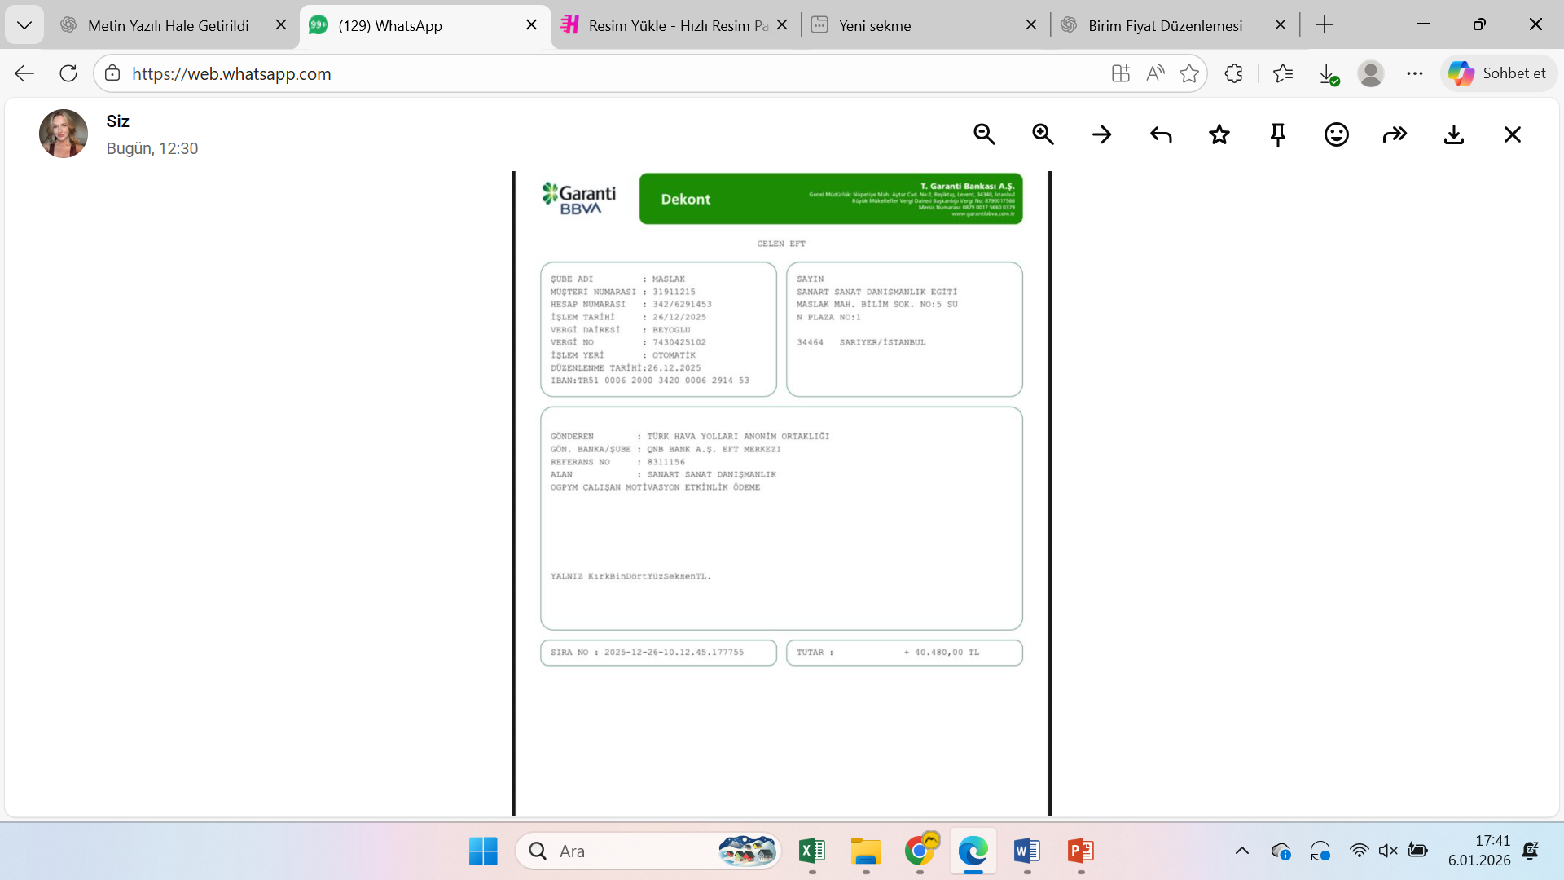Pin this image message
Image resolution: width=1564 pixels, height=880 pixels.
click(1278, 134)
